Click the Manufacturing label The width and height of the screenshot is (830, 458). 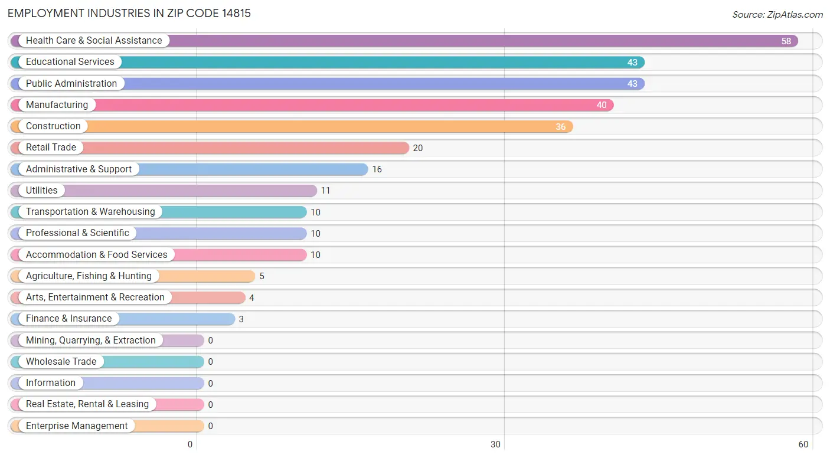57,105
